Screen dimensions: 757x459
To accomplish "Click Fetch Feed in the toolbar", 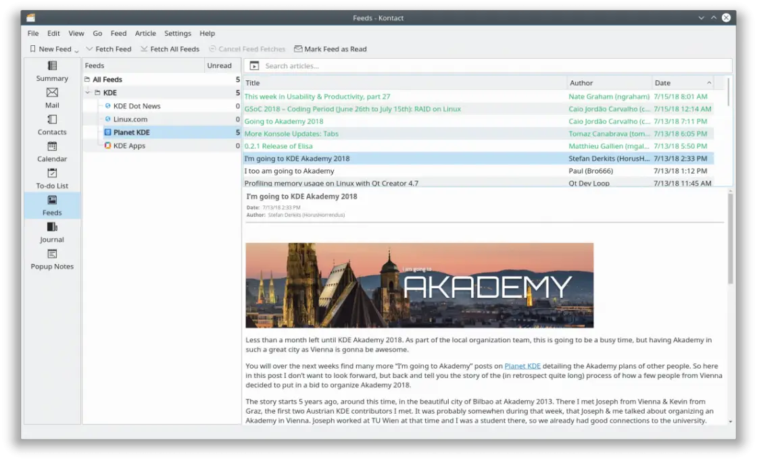I will [x=109, y=49].
